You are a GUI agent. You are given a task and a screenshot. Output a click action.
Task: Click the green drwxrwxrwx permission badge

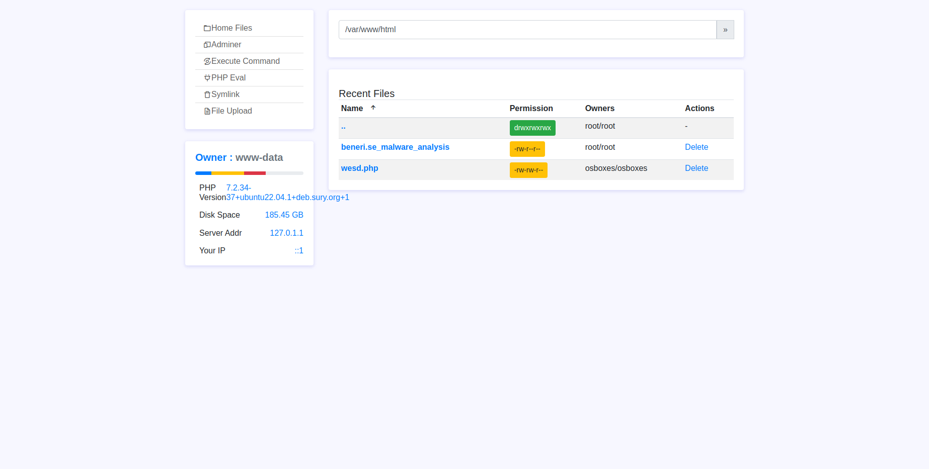(x=532, y=128)
